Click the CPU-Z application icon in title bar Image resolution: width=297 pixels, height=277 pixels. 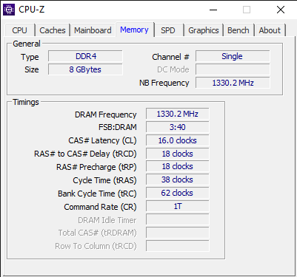pyautogui.click(x=9, y=10)
